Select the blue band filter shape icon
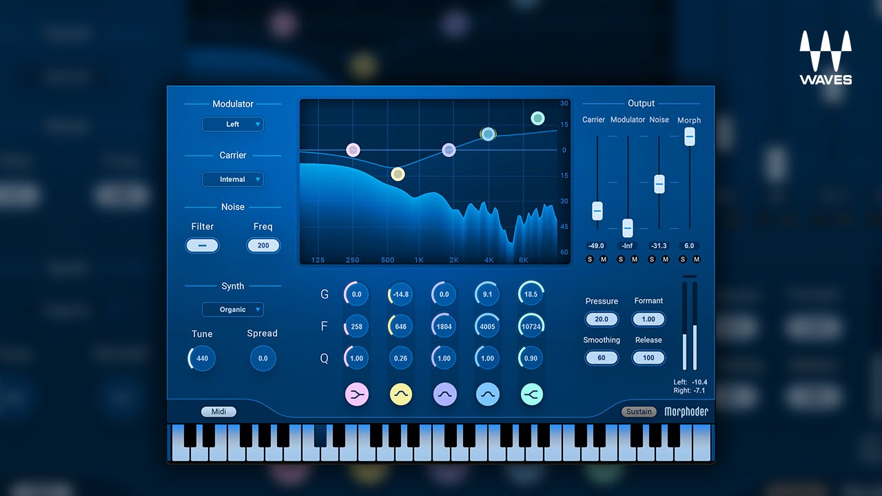The image size is (882, 496). click(x=488, y=394)
